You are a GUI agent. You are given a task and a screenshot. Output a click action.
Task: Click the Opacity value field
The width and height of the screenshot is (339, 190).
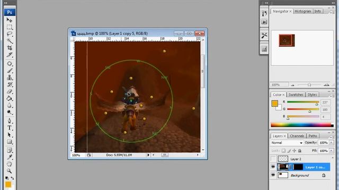pos(324,142)
